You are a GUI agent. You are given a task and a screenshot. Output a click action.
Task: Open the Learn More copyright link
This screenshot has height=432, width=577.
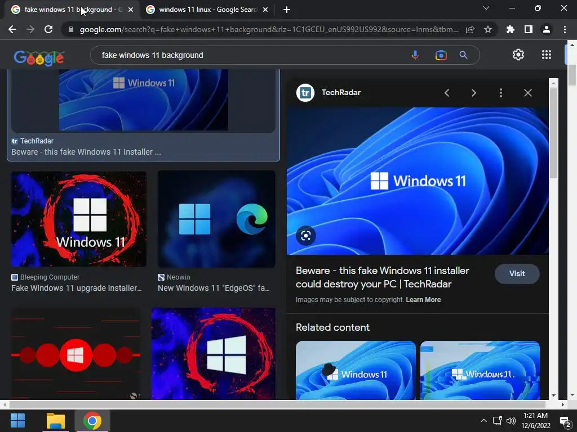[423, 300]
